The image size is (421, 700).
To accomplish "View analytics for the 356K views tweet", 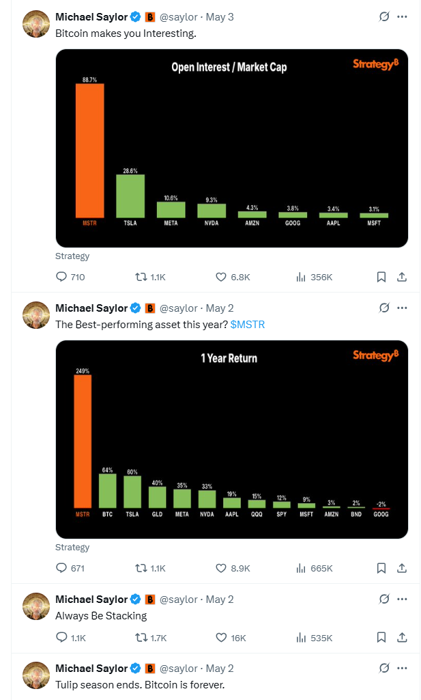I will tap(301, 277).
